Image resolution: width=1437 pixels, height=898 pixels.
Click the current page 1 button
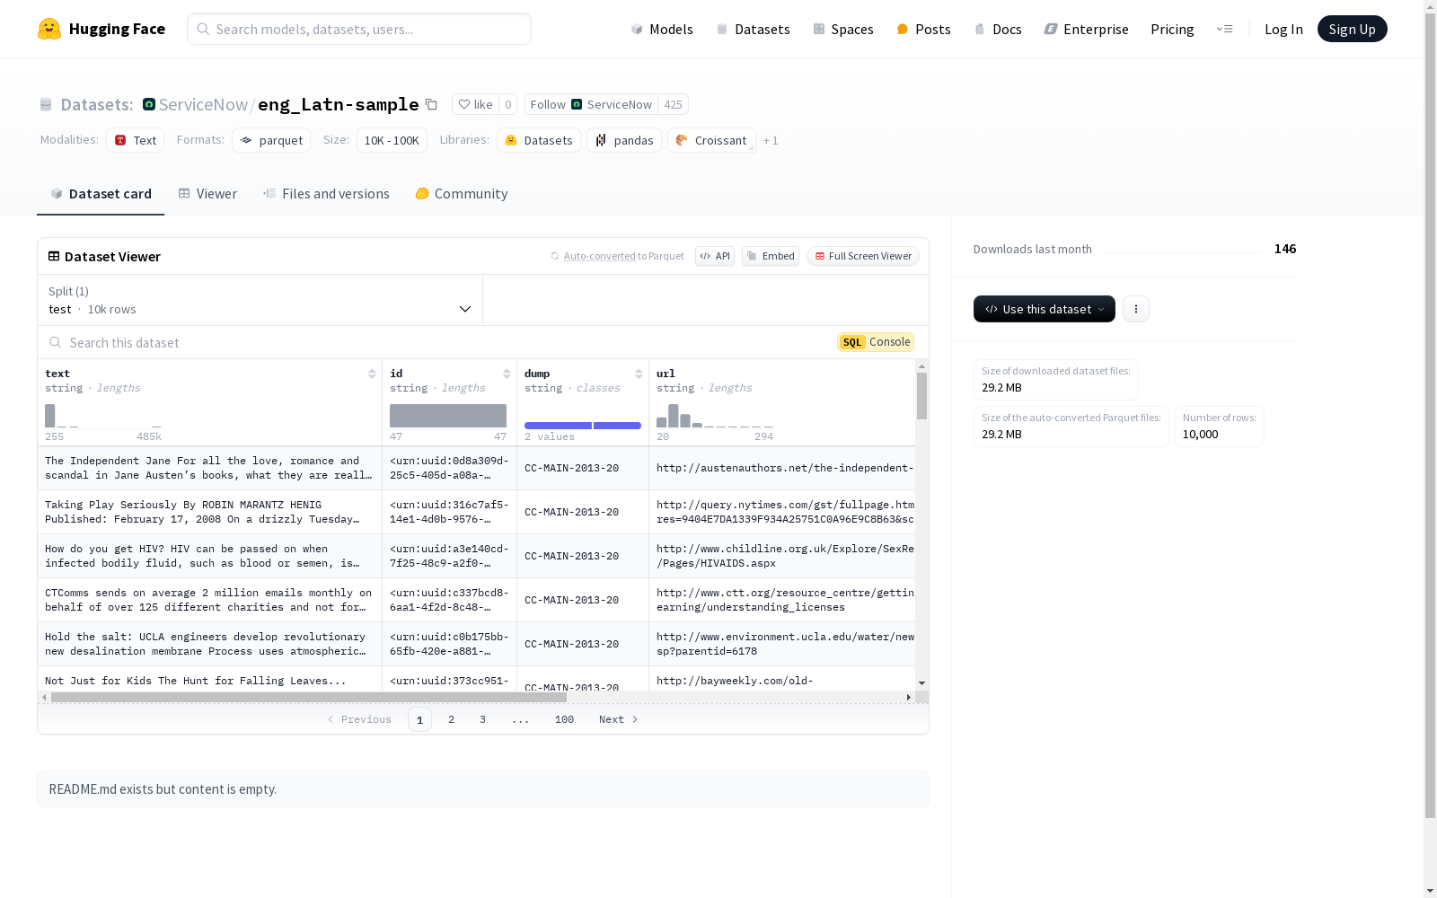coord(419,719)
